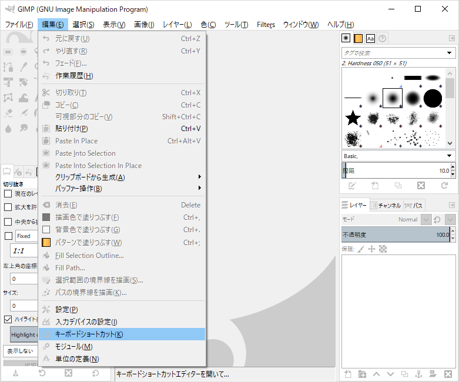The width and height of the screenshot is (459, 382).
Task: Open 入力デバイスの設定(I) entry
Action: (x=122, y=321)
